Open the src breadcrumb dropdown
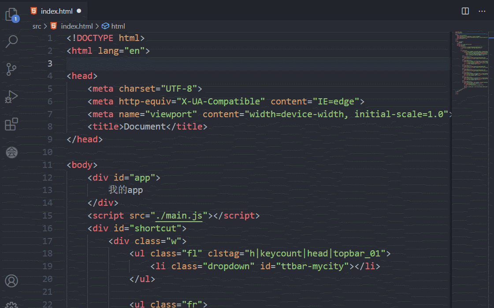The image size is (494, 308). (37, 26)
